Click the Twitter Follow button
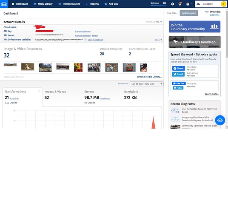Image resolution: width=228 pixels, height=213 pixels. 178,88
